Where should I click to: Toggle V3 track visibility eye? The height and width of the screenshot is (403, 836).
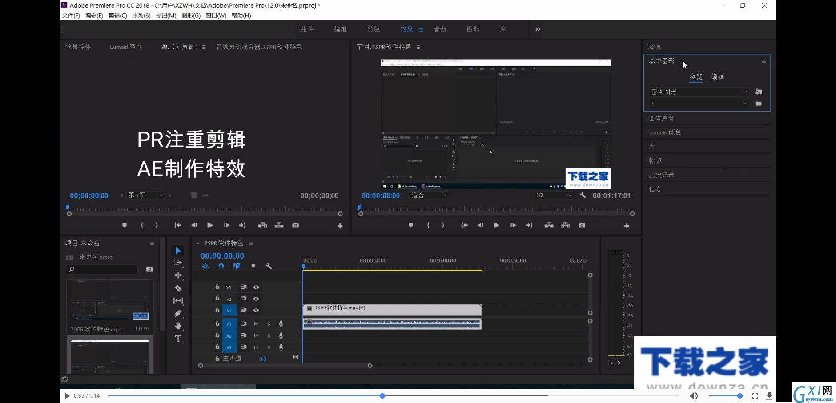click(256, 287)
